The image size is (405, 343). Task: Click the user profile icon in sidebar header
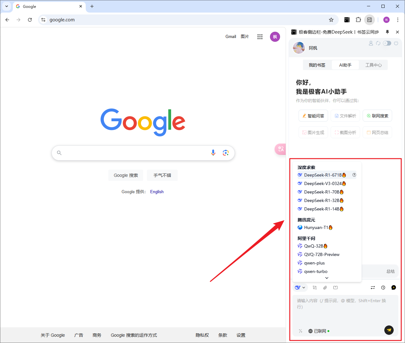pos(371,43)
